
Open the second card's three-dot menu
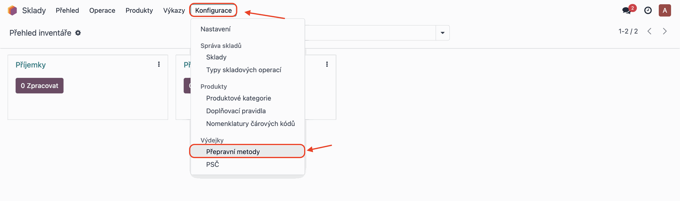point(327,64)
